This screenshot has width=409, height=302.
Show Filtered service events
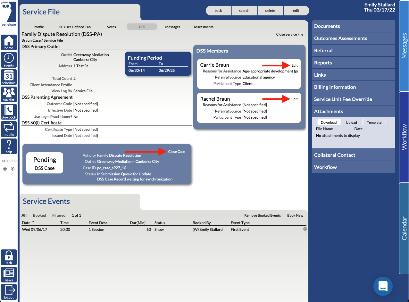tap(59, 215)
